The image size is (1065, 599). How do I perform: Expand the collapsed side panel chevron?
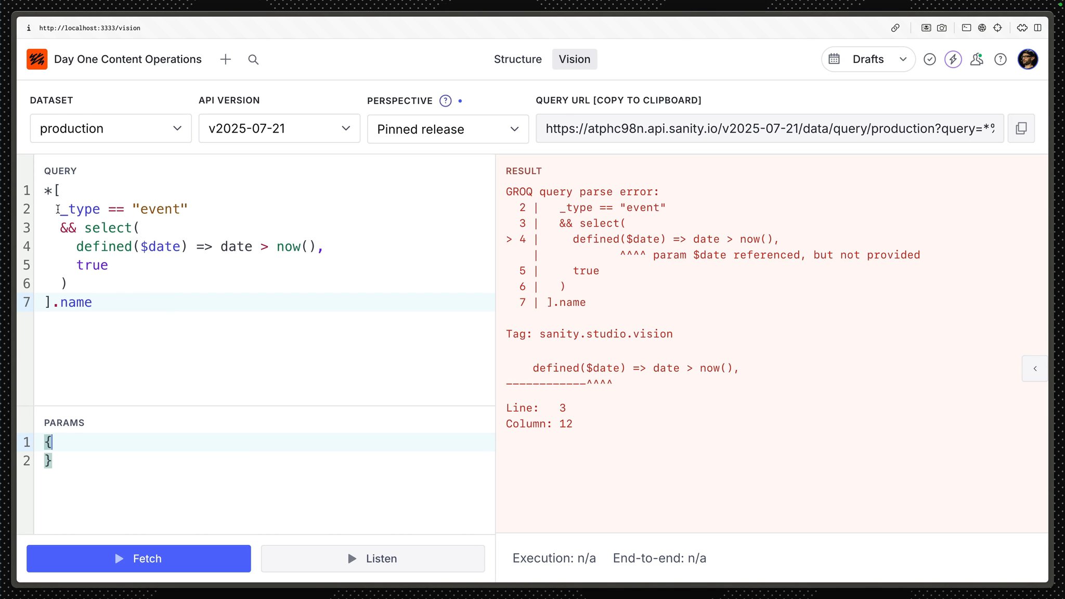tap(1035, 369)
